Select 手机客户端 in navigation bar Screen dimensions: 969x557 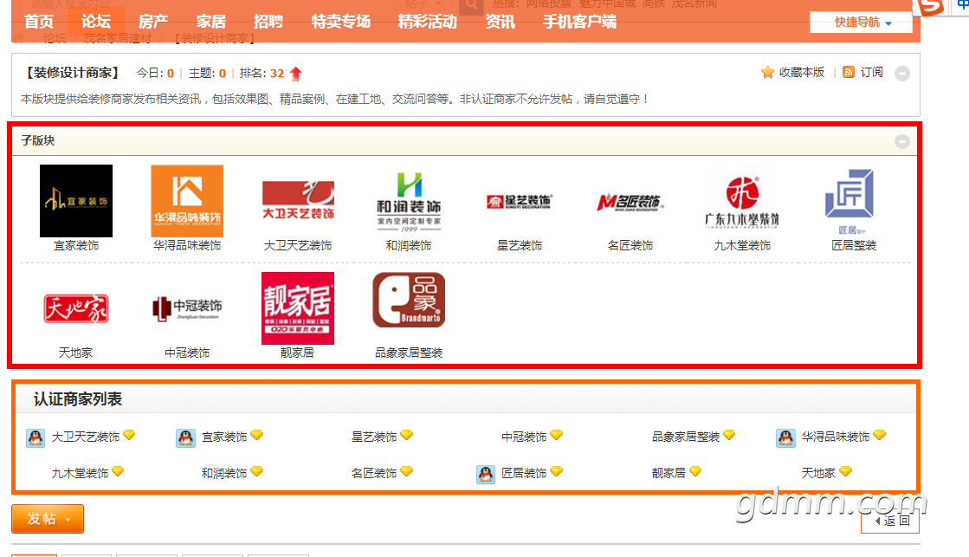coord(579,22)
